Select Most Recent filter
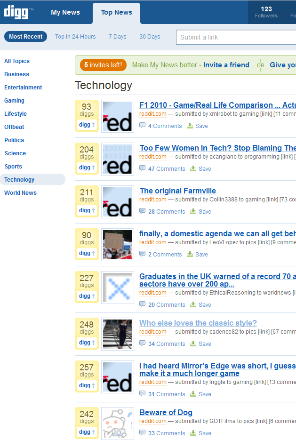296x440 pixels. tap(25, 37)
